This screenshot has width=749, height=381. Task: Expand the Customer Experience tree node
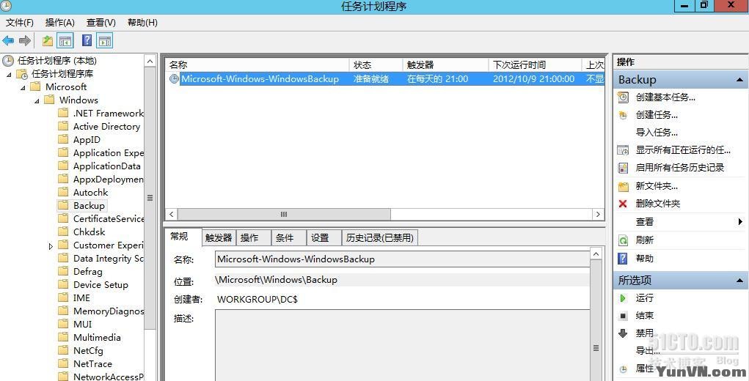(51, 246)
